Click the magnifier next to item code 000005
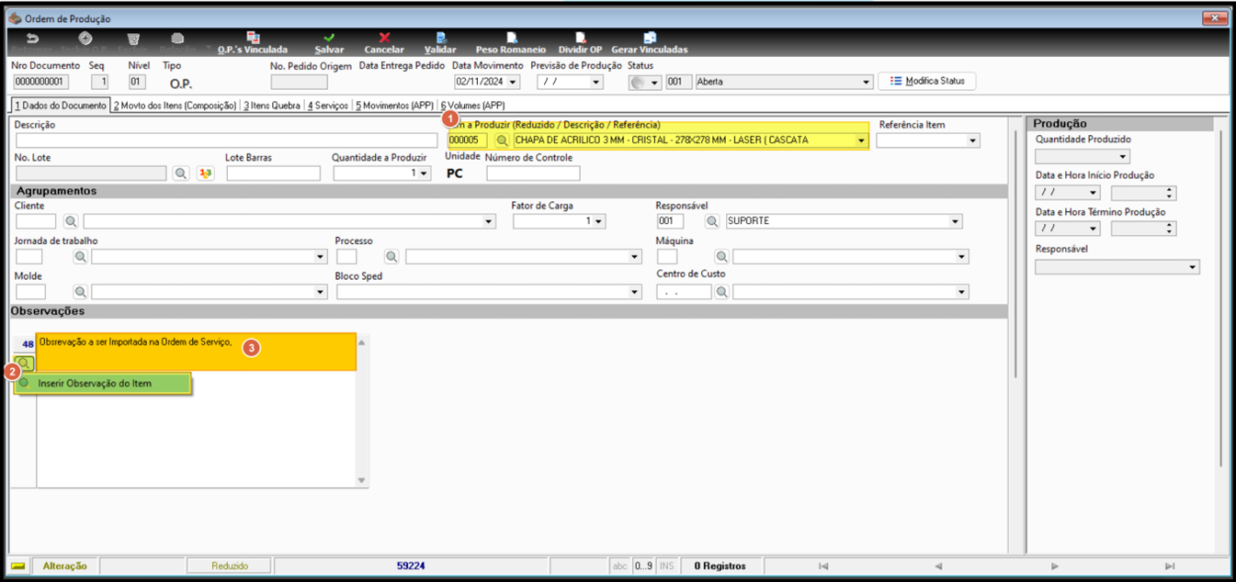The width and height of the screenshot is (1236, 582). (x=502, y=140)
